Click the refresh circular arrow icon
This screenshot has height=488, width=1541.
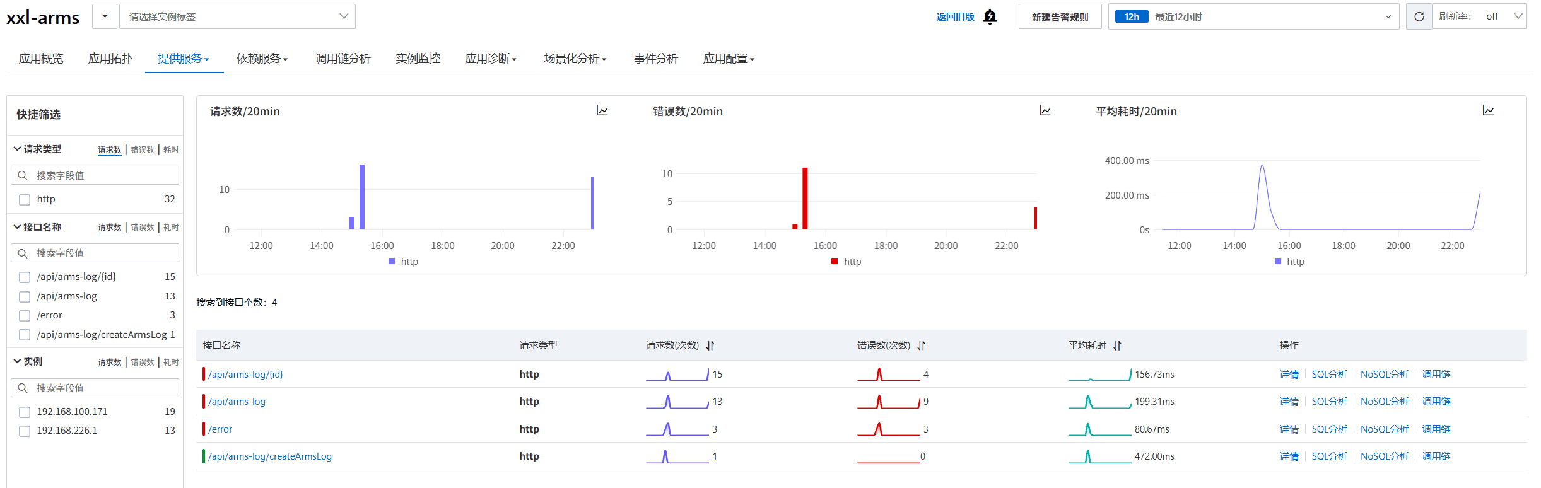point(1419,16)
